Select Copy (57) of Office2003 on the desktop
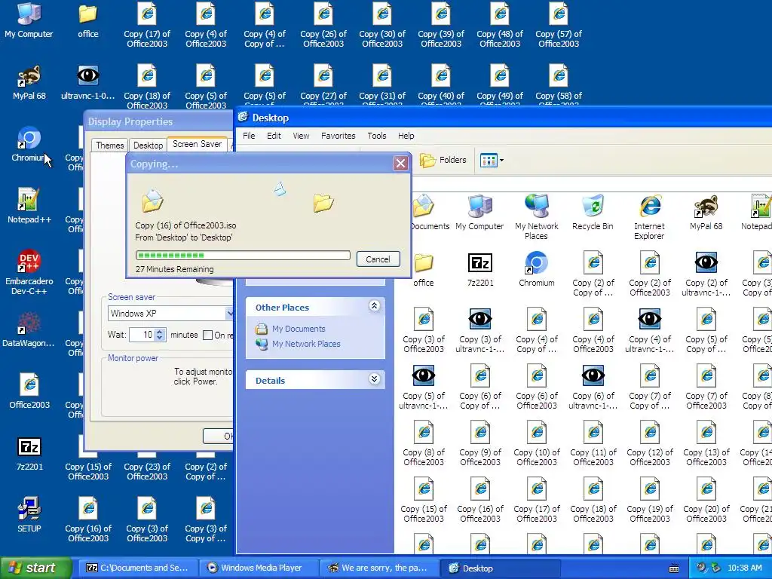 tap(559, 26)
